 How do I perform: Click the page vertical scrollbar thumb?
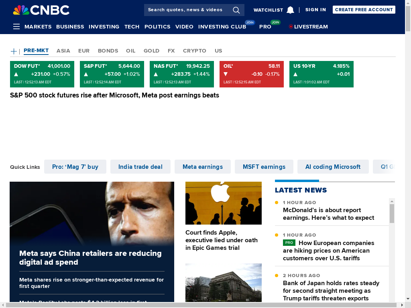click(x=408, y=18)
